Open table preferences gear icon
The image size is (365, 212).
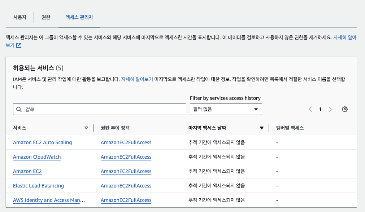click(x=344, y=109)
